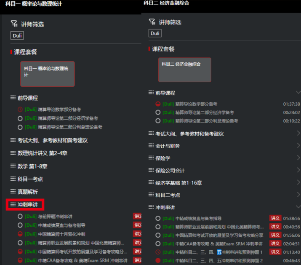Expand 科目二考点 using its chevron arrow

click(298, 195)
